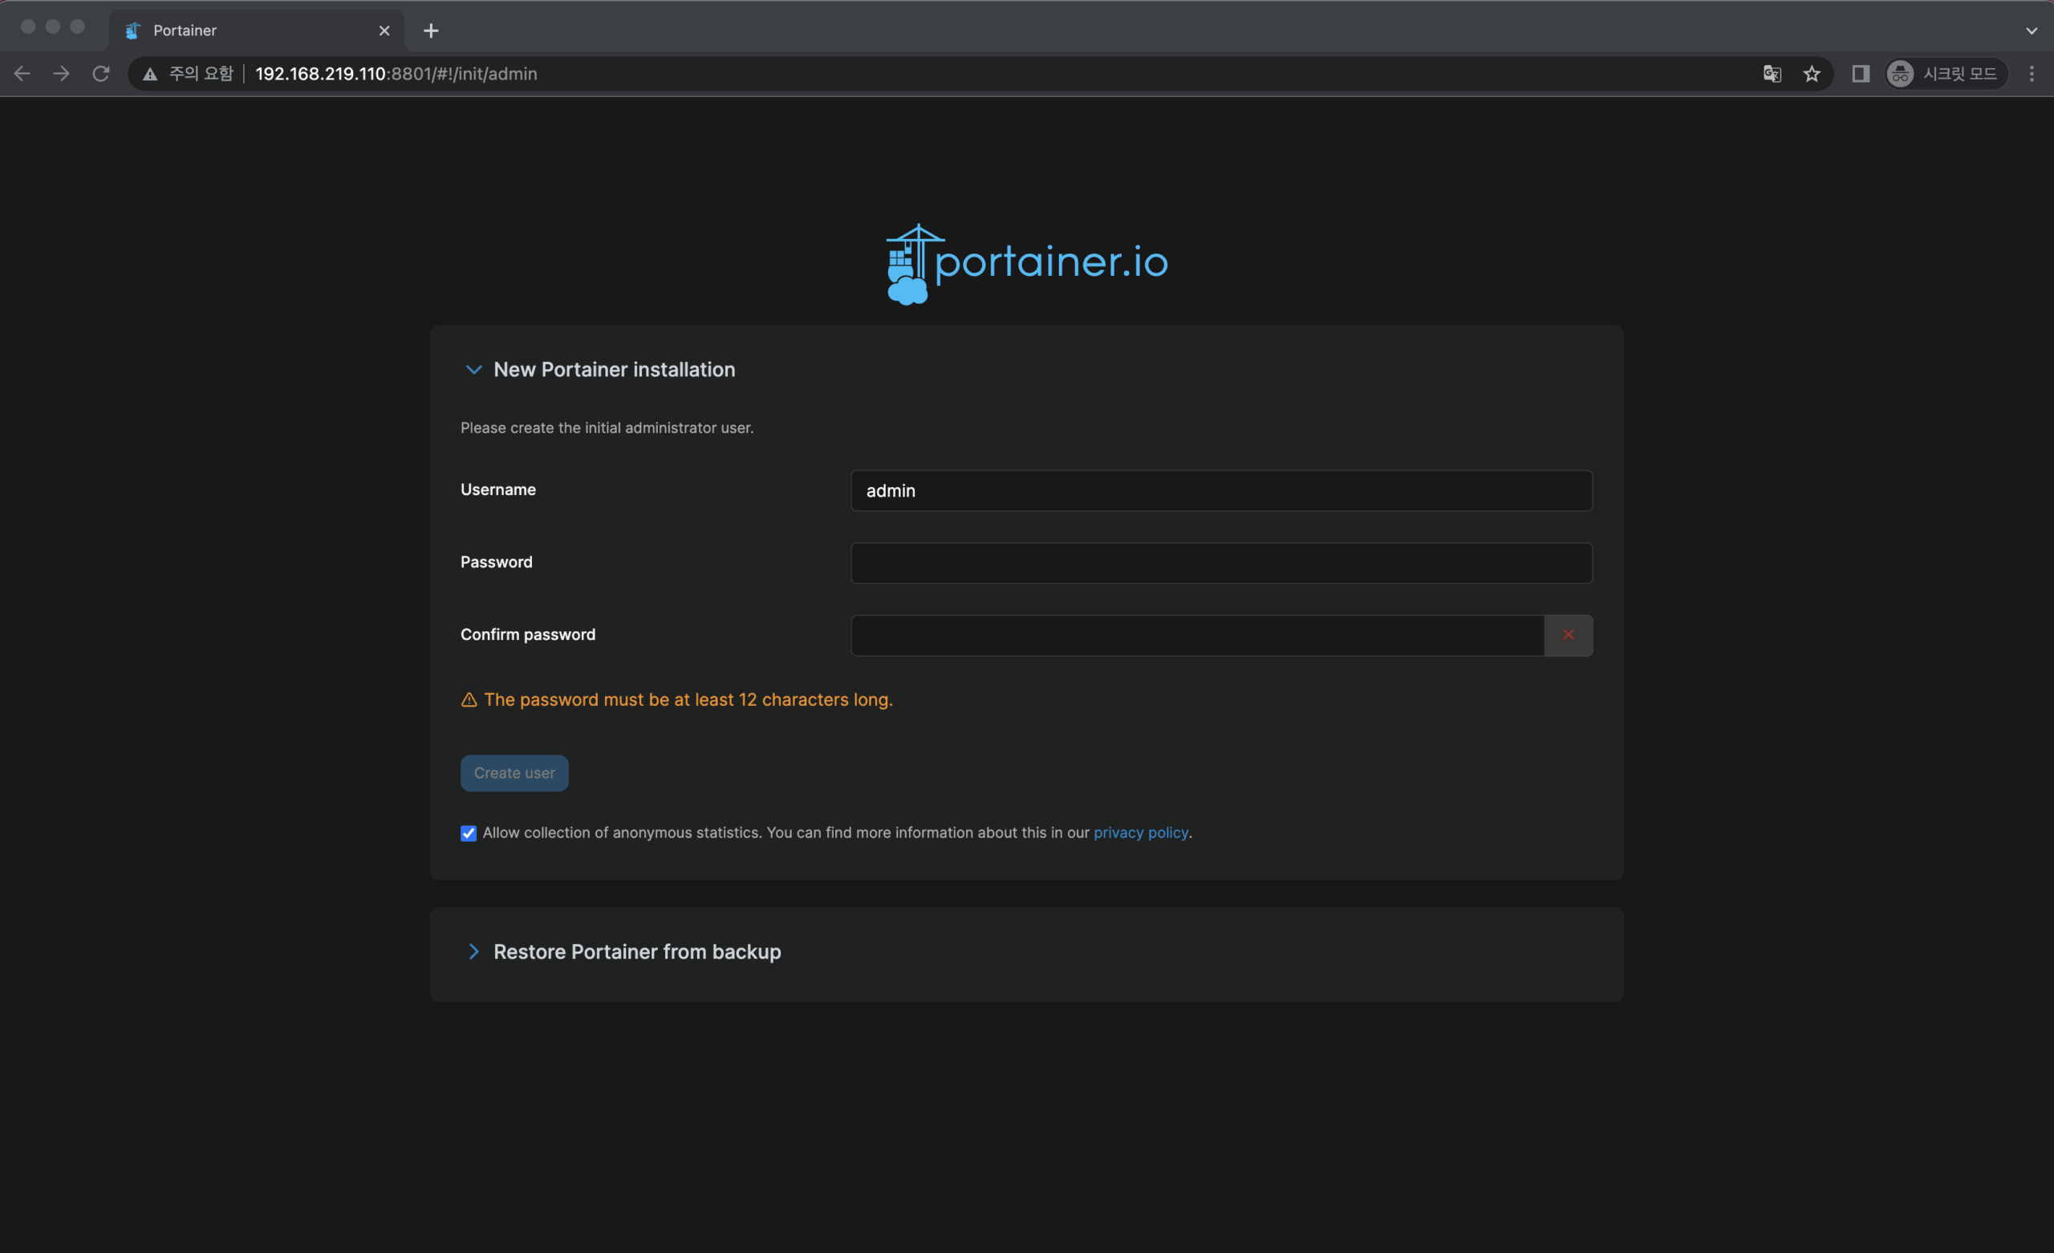Collapse the New Portainer installation section
The width and height of the screenshot is (2054, 1253).
coord(473,369)
